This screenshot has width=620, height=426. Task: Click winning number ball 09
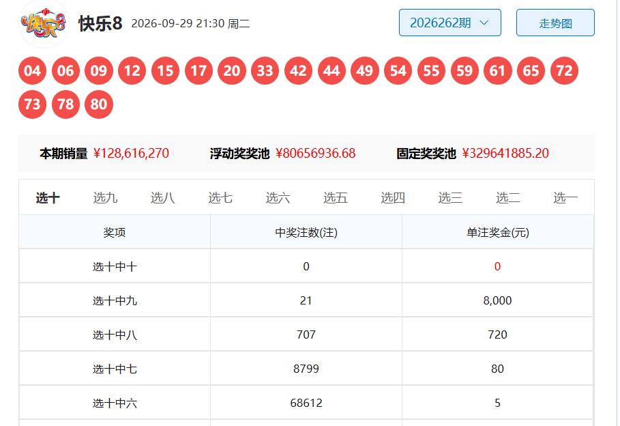99,71
